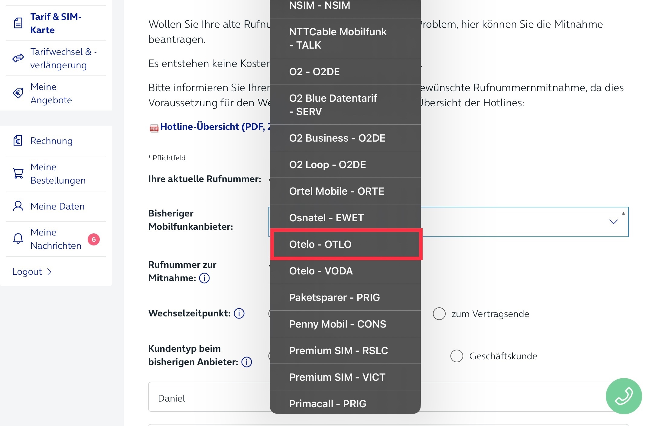Choose Otelo - VODA from the list

(345, 271)
